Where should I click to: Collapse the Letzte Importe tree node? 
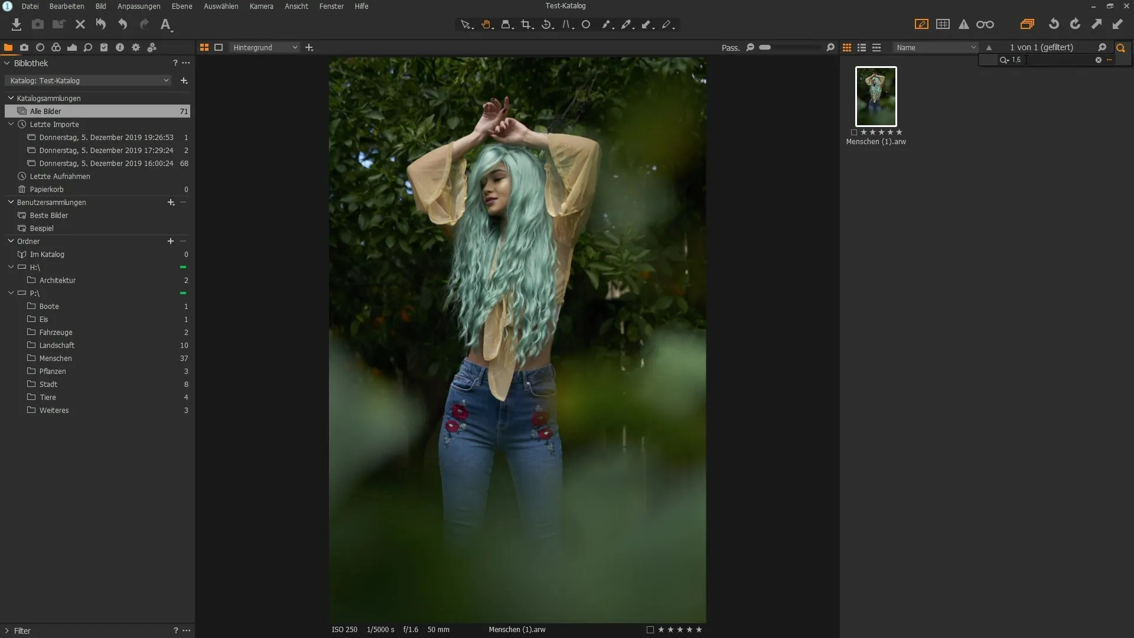(x=11, y=124)
